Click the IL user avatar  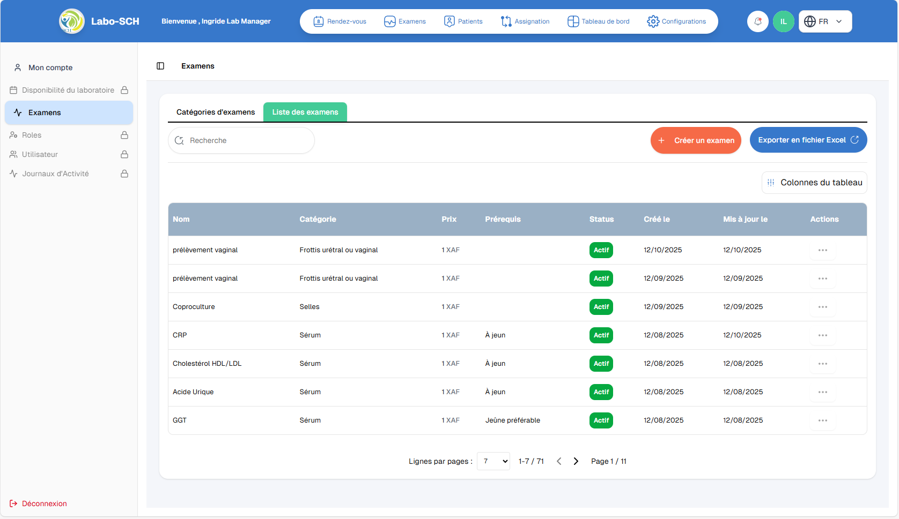[783, 21]
